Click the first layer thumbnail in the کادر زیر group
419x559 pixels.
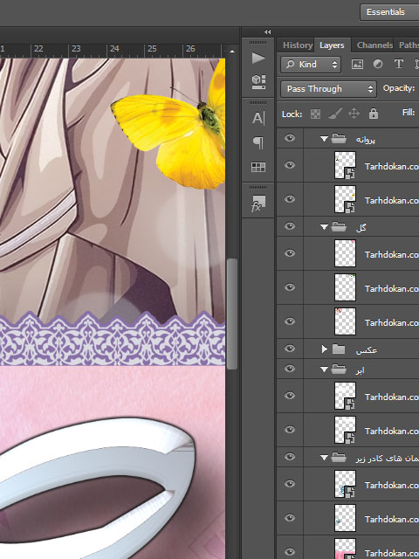point(345,484)
